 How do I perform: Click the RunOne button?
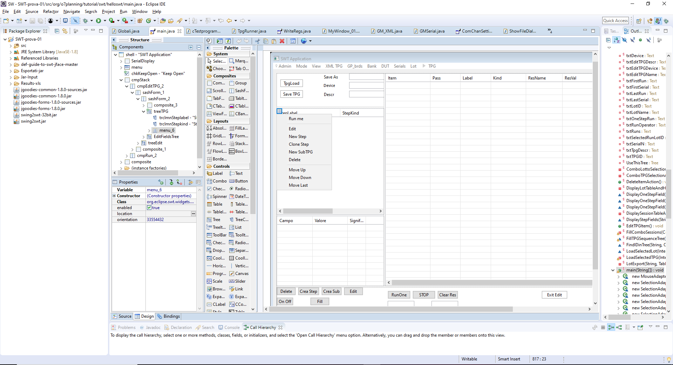coord(399,295)
